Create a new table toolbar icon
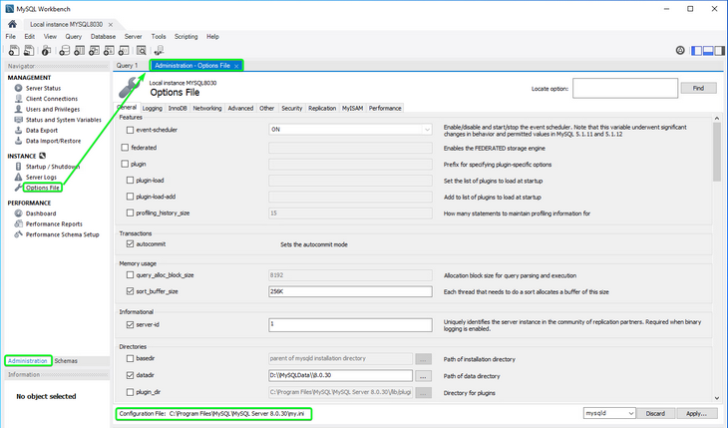 (x=80, y=50)
